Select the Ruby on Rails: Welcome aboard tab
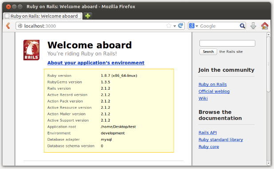 pyautogui.click(x=43, y=16)
